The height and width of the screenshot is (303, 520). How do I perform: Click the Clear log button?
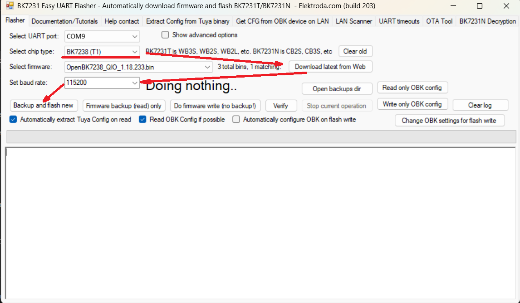click(480, 105)
